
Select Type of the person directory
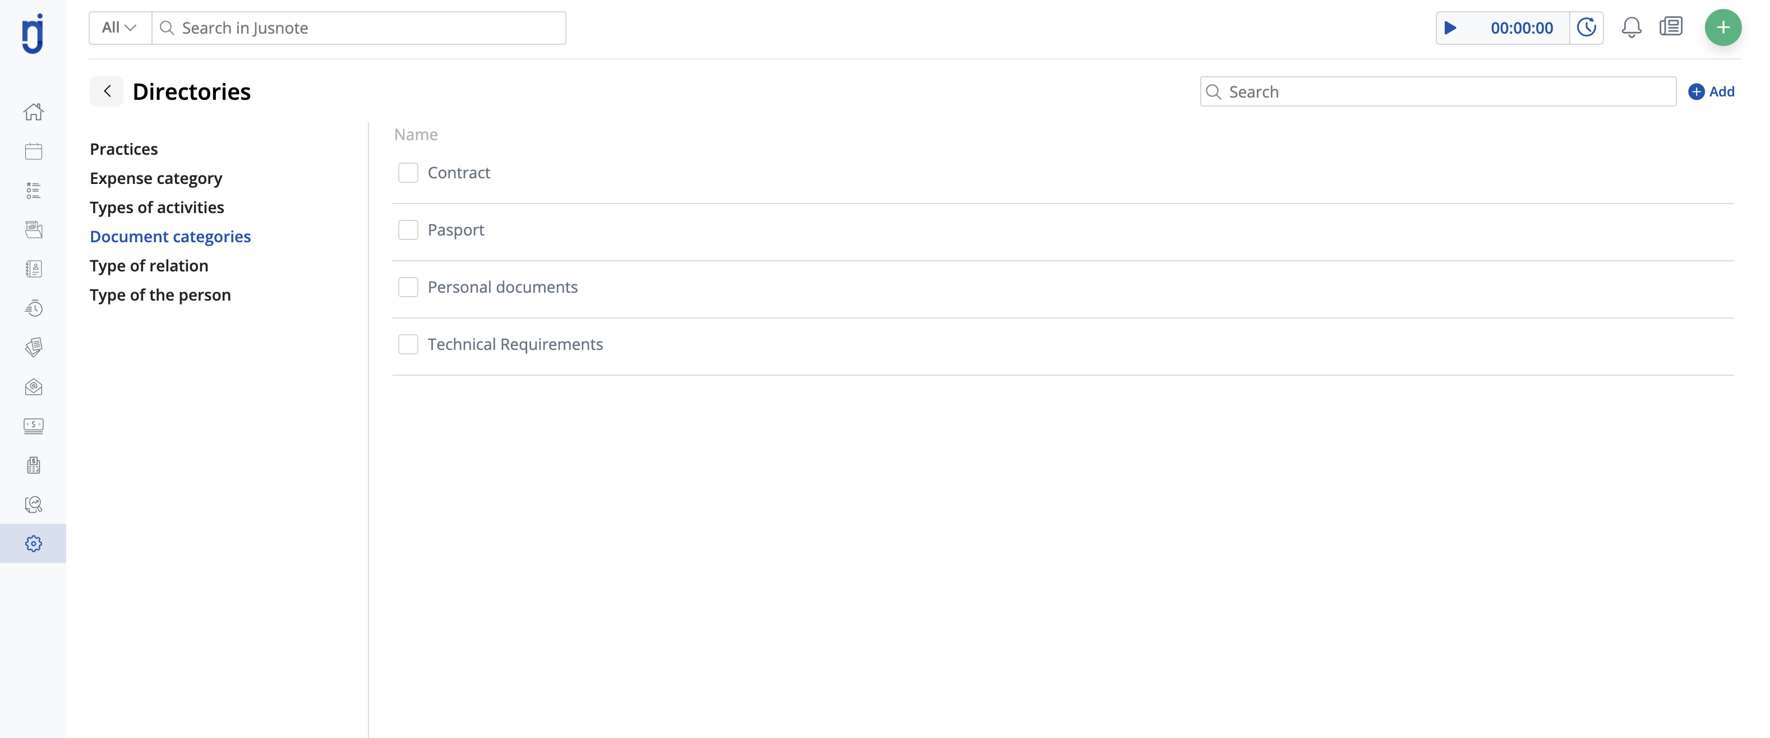point(160,295)
